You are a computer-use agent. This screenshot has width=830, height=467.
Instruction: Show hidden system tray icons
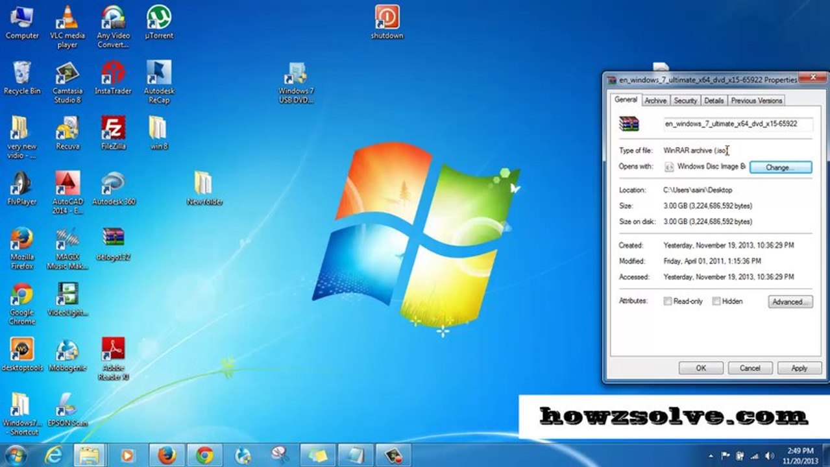(x=712, y=456)
